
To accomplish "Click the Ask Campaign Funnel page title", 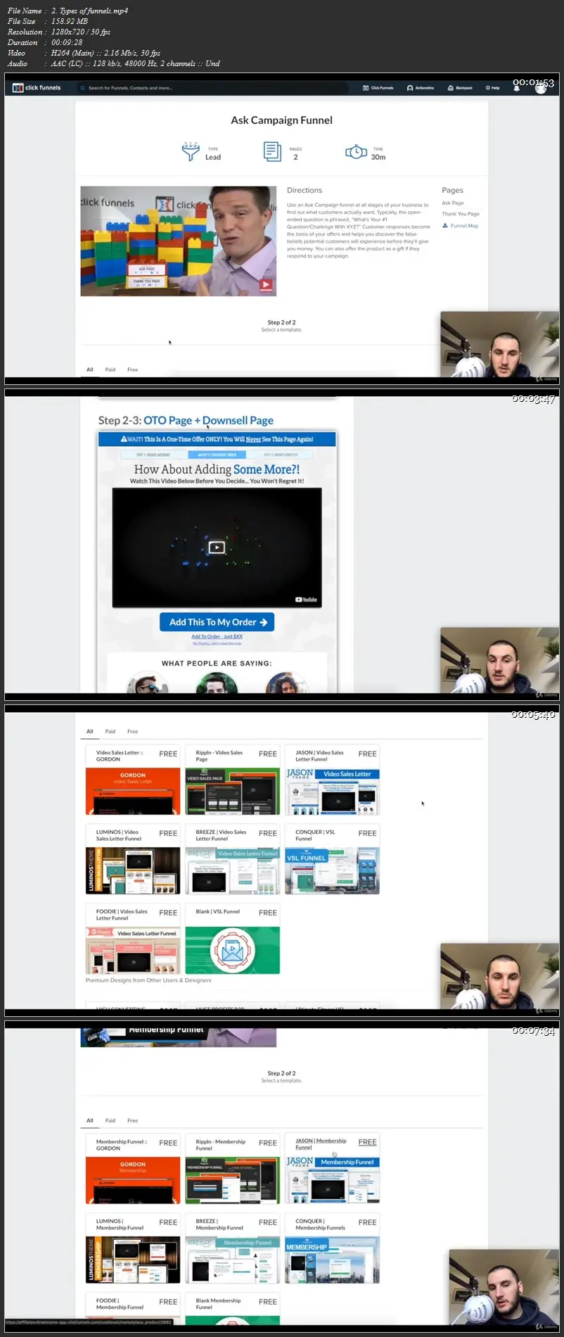I will [281, 120].
